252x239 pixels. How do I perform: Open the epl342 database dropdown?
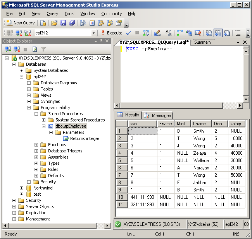93,33
